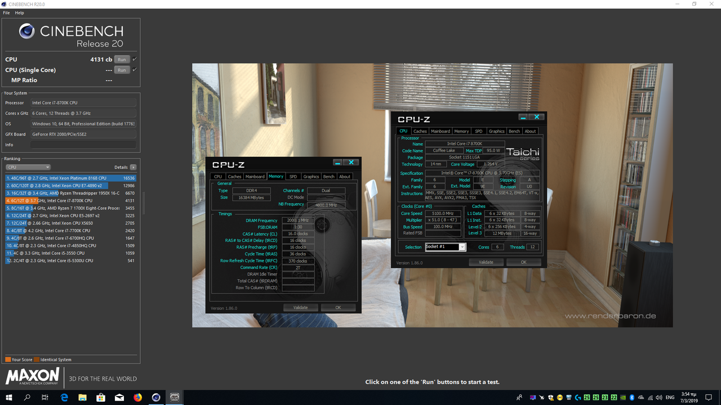This screenshot has height=405, width=721.
Task: Switch to SPD tab in CPU-Z memory window
Action: pyautogui.click(x=293, y=176)
